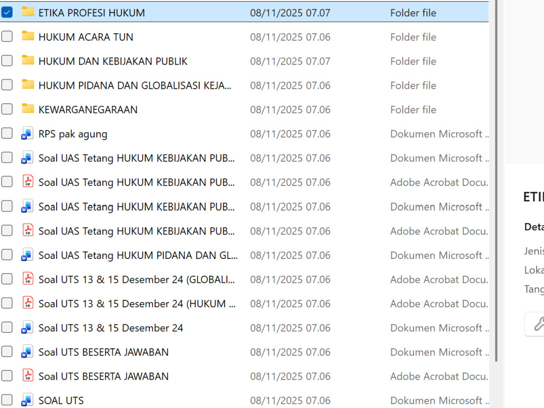Click Word icon of plain Soal UTS 13 & 15 Desember 24

click(27, 327)
